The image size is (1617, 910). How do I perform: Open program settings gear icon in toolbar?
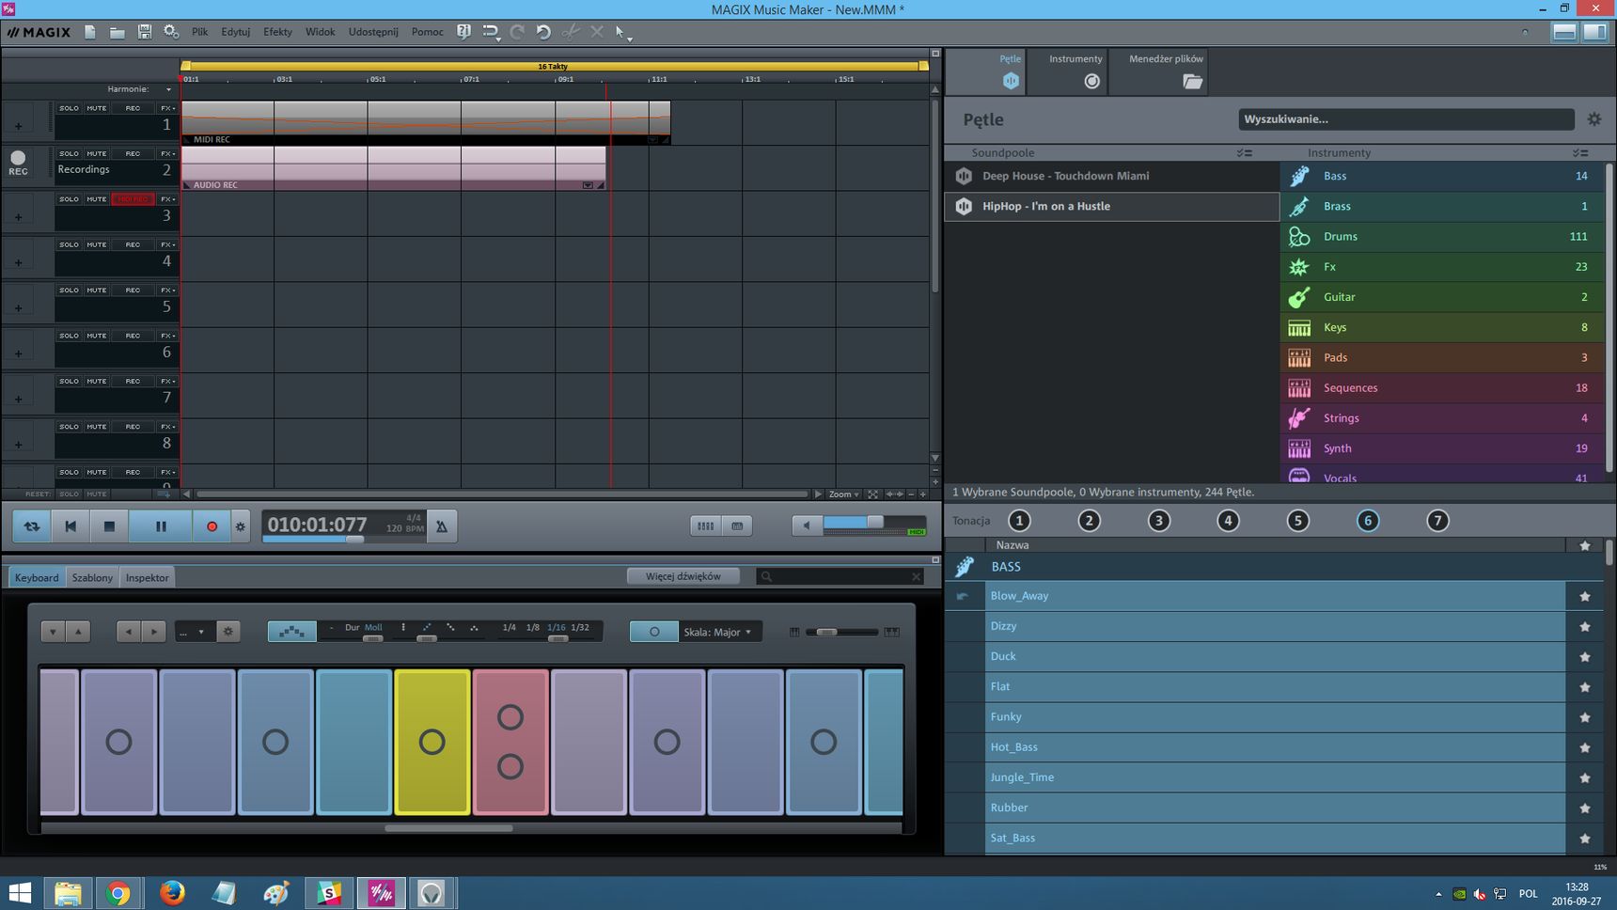[x=171, y=32]
